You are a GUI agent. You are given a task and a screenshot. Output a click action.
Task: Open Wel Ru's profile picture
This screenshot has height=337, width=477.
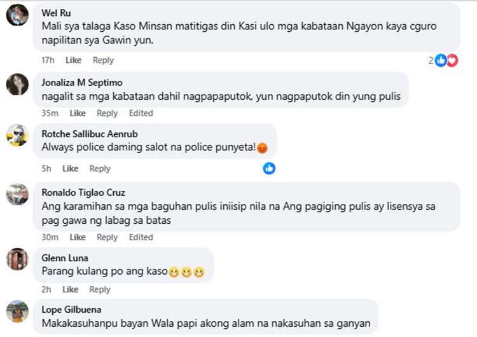click(17, 14)
